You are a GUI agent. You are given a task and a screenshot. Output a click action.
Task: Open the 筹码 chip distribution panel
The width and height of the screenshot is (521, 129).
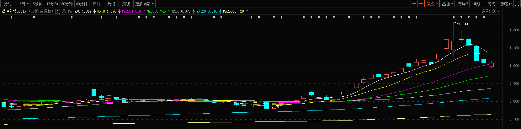tap(462, 4)
